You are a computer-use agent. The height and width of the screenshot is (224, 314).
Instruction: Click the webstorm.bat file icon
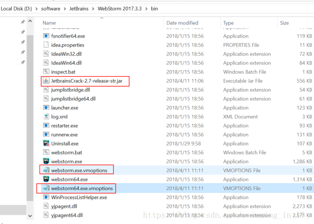coord(46,152)
